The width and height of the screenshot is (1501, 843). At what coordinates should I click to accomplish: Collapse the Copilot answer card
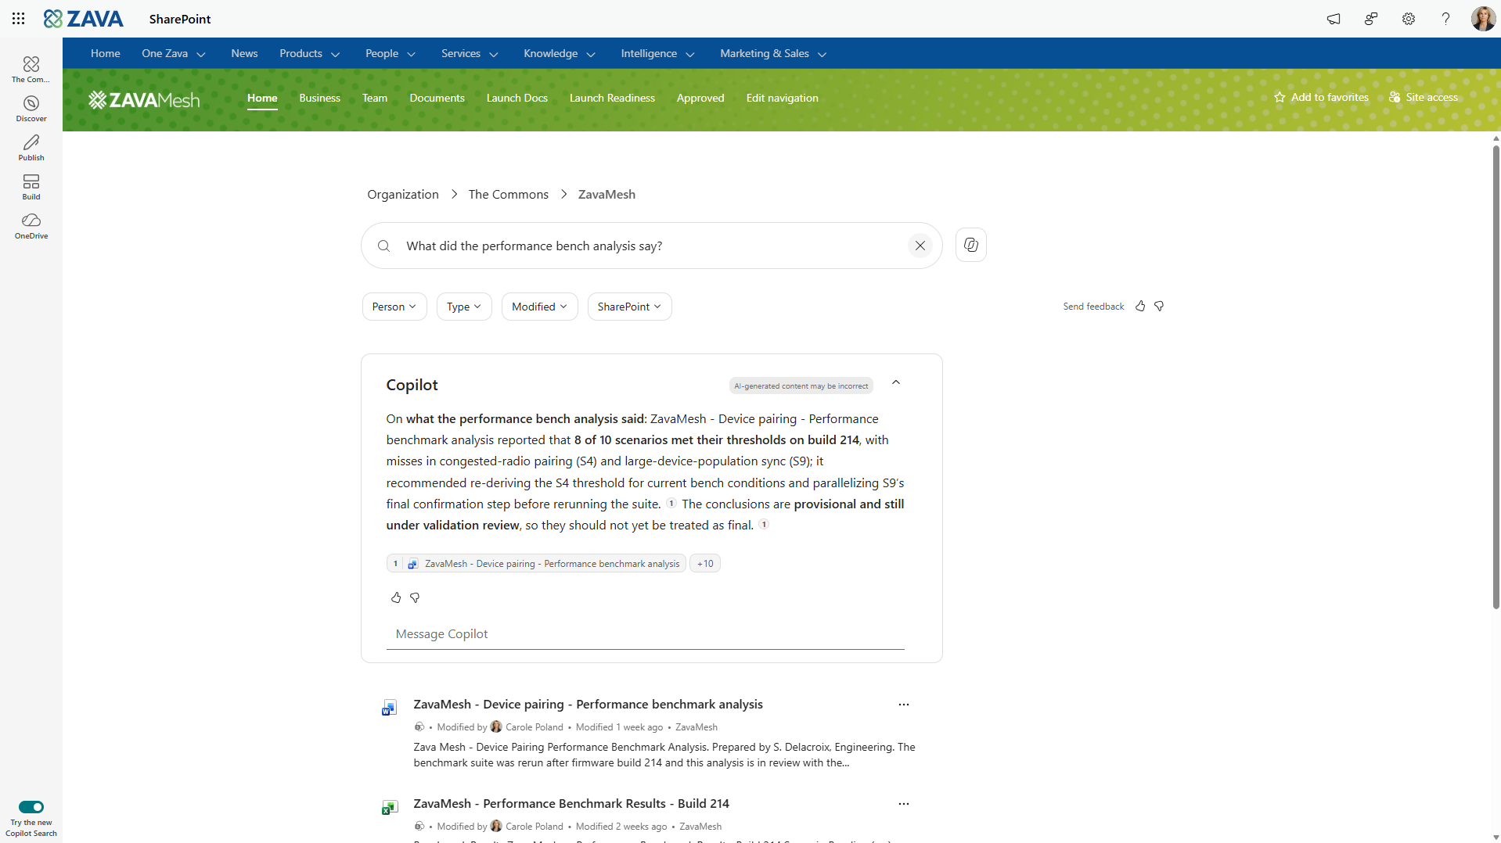click(896, 383)
